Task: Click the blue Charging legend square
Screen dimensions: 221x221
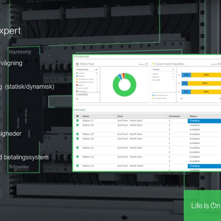Action: tap(77, 76)
